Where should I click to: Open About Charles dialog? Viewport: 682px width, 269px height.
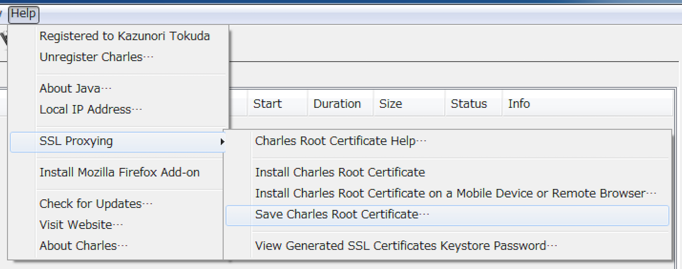pyautogui.click(x=83, y=246)
